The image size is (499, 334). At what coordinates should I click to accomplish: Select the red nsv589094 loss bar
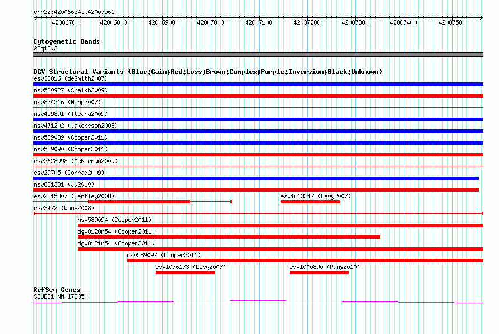[x=281, y=225]
